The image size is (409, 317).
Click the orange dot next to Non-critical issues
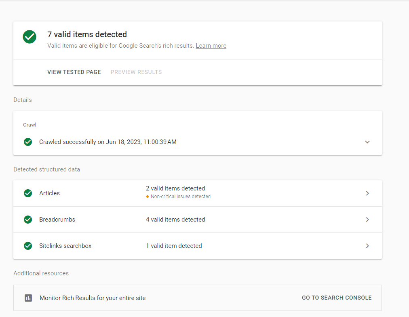tap(148, 197)
